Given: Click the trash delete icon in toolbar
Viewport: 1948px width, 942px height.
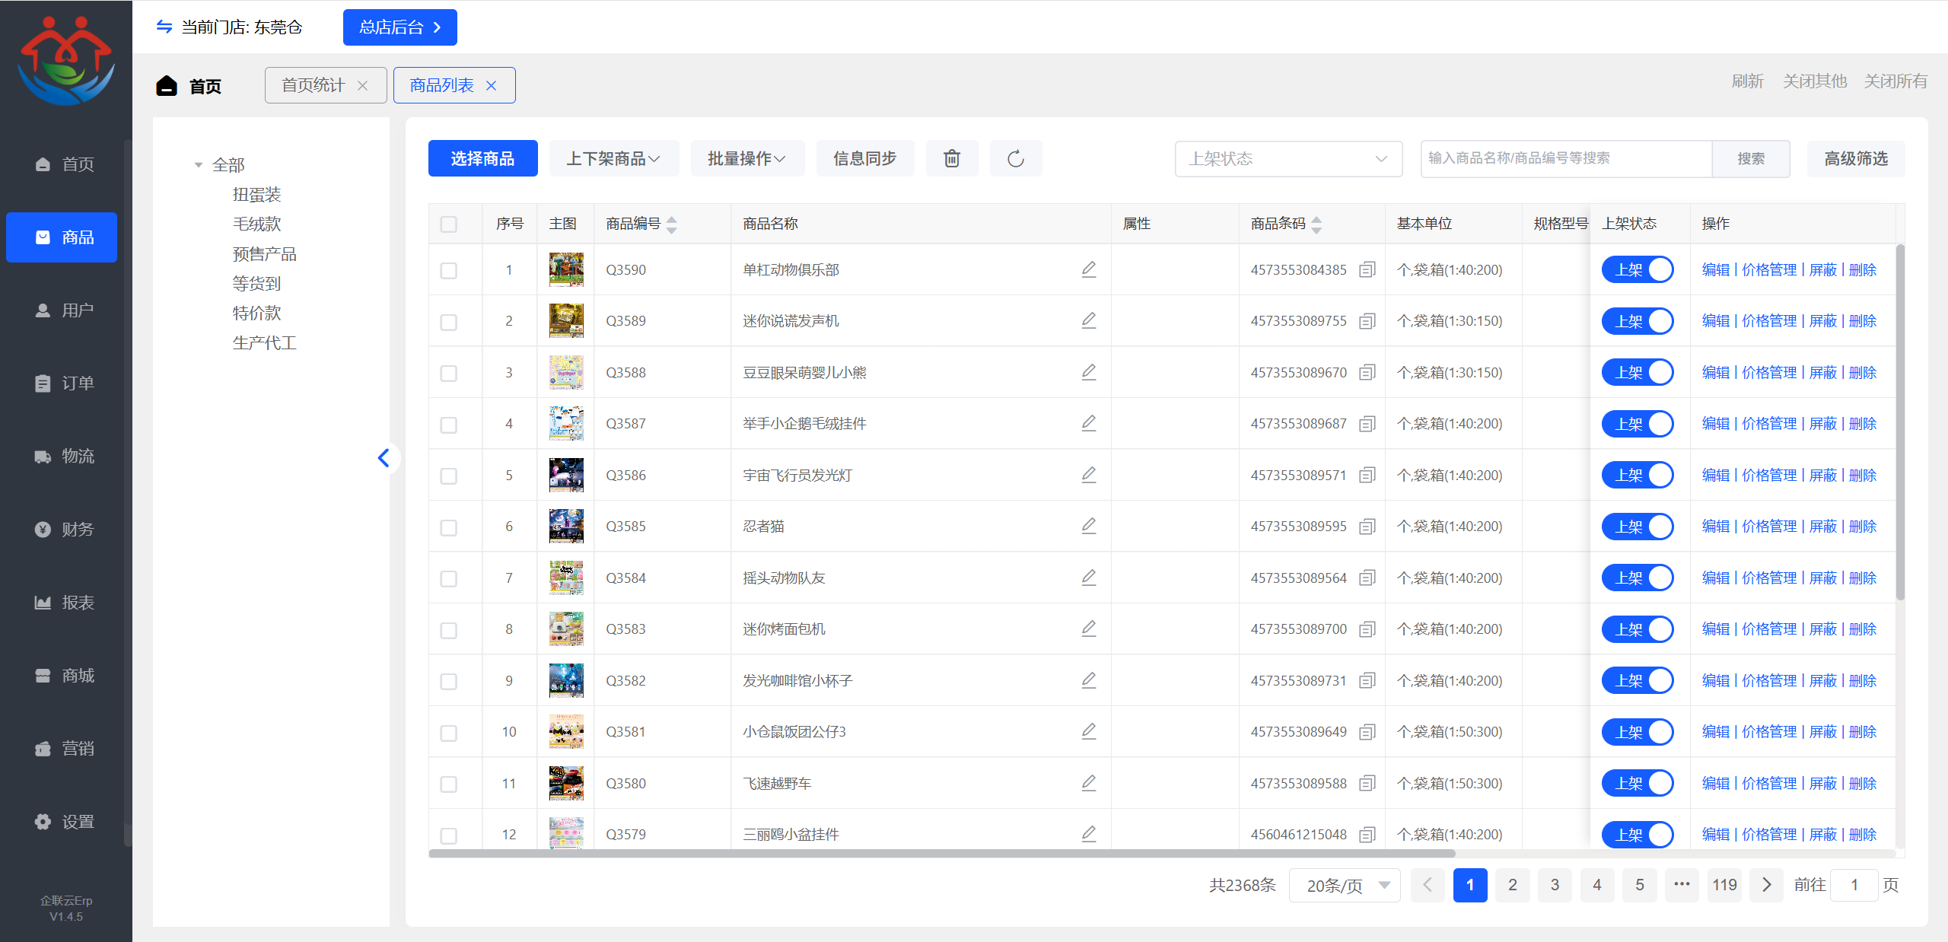Looking at the screenshot, I should point(951,158).
